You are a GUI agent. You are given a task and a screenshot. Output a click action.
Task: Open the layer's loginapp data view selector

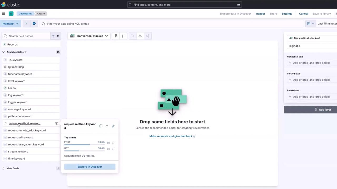[x=312, y=46]
